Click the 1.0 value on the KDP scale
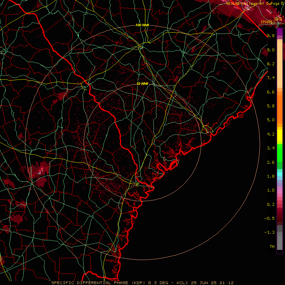 pos(271,190)
